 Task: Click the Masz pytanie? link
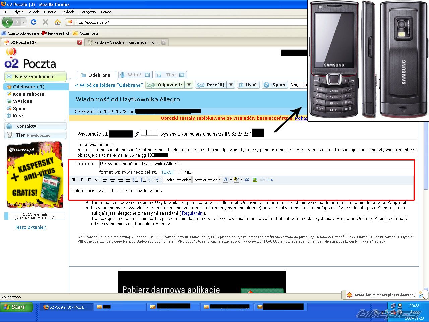tap(31, 227)
